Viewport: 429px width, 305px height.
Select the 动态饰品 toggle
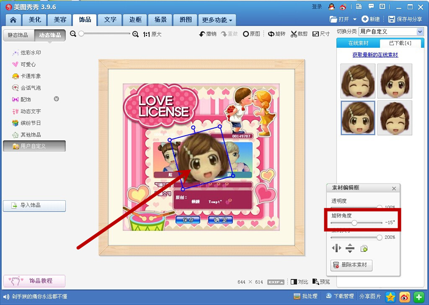coord(50,35)
